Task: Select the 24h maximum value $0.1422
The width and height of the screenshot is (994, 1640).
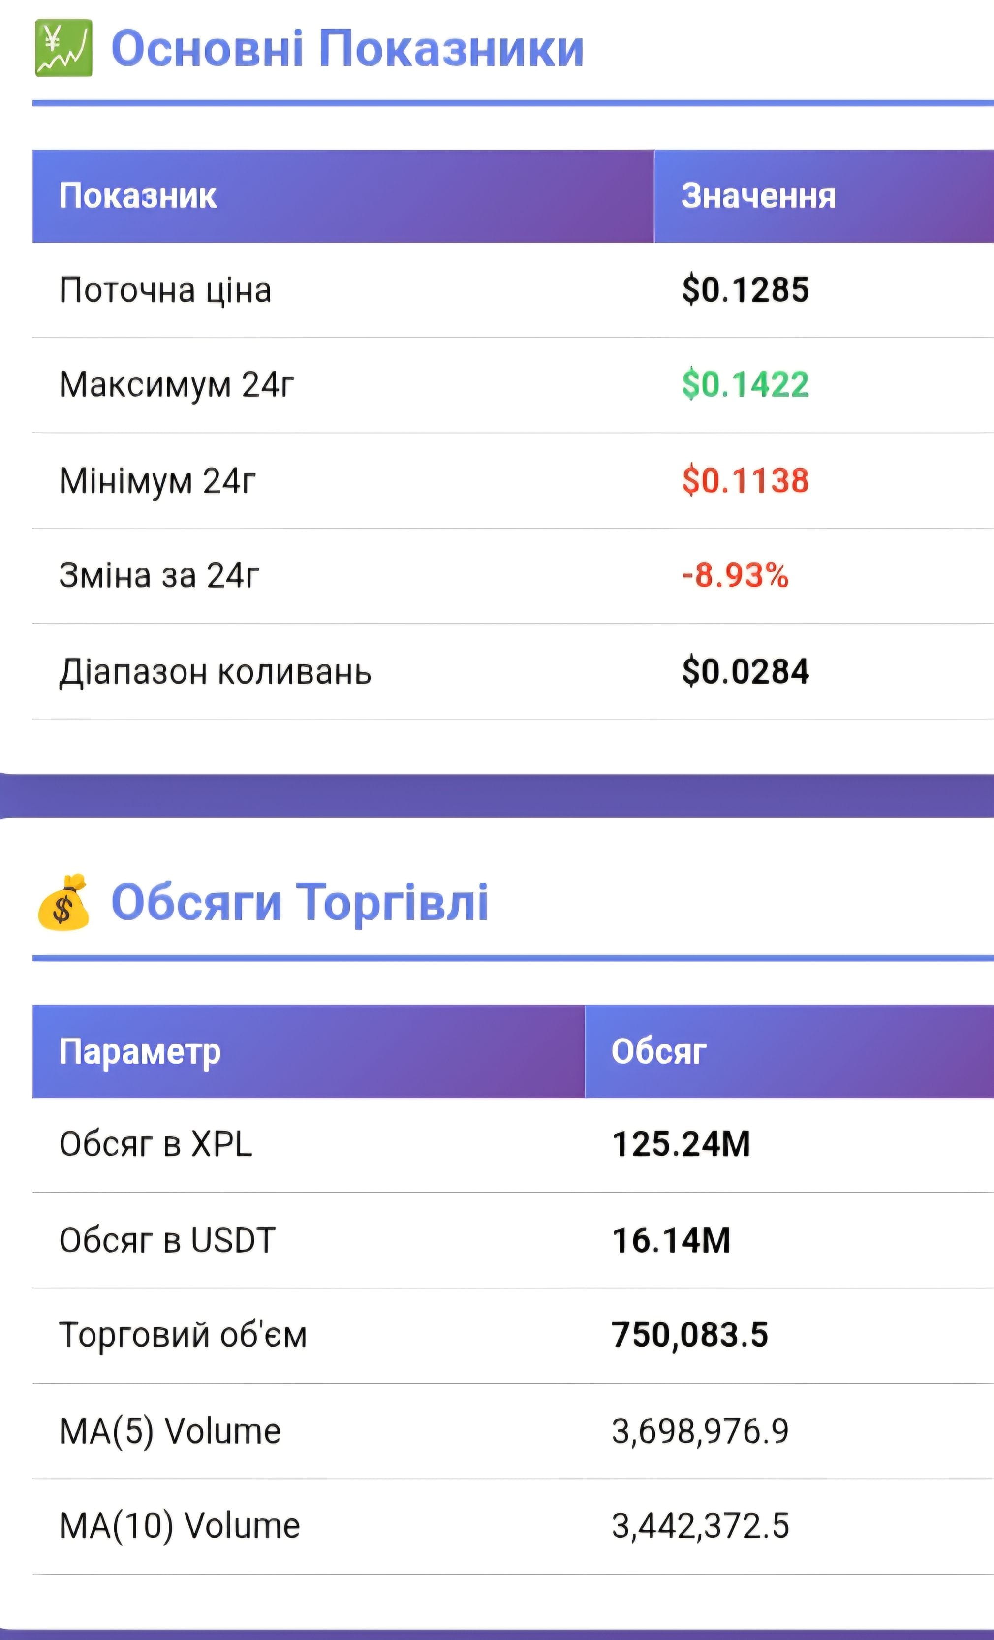Action: click(745, 385)
